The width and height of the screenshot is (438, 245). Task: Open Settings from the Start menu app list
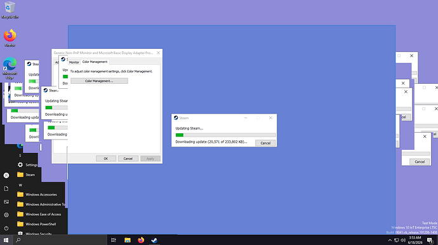[27, 165]
